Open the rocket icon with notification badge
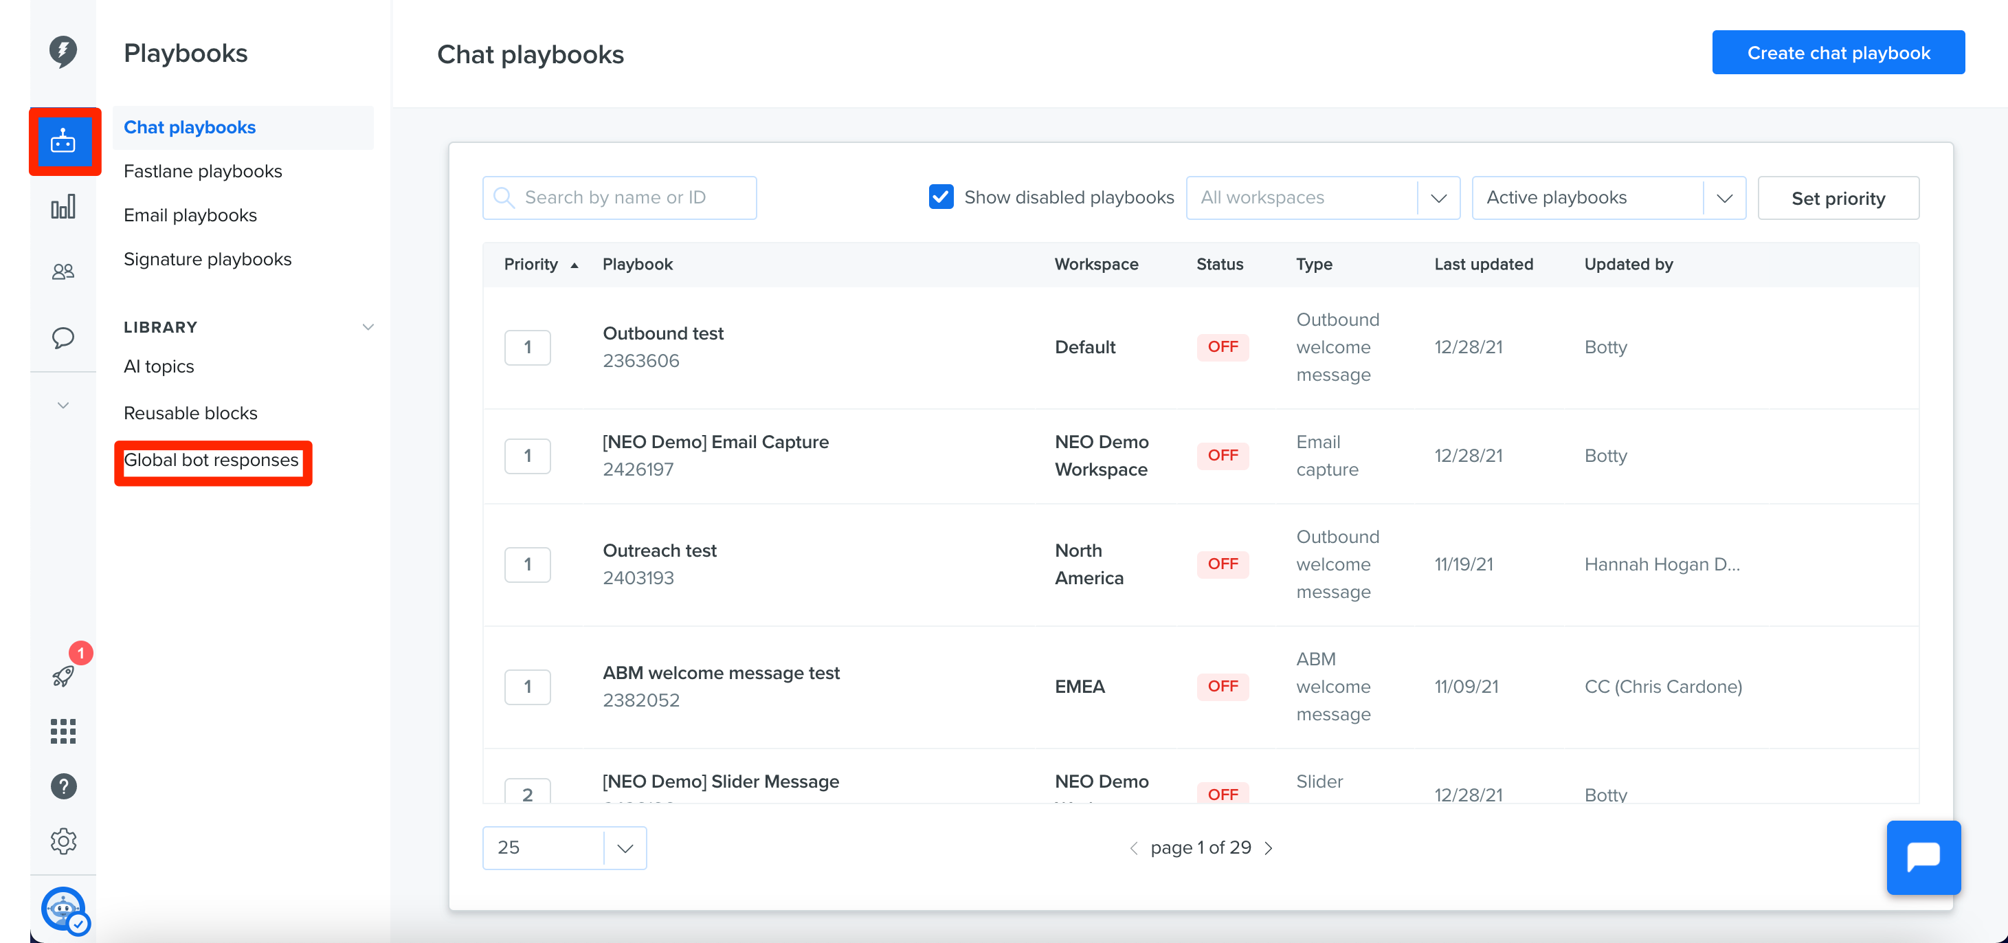 click(63, 675)
